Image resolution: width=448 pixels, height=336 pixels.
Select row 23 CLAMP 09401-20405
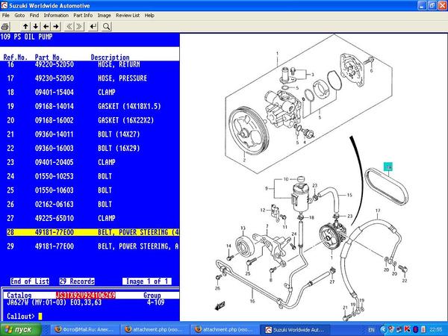pyautogui.click(x=90, y=162)
